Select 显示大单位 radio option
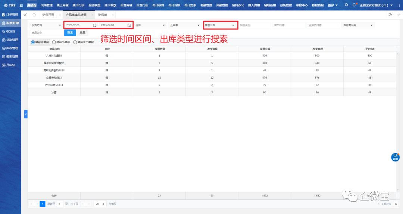This screenshot has height=214, width=403. point(33,42)
